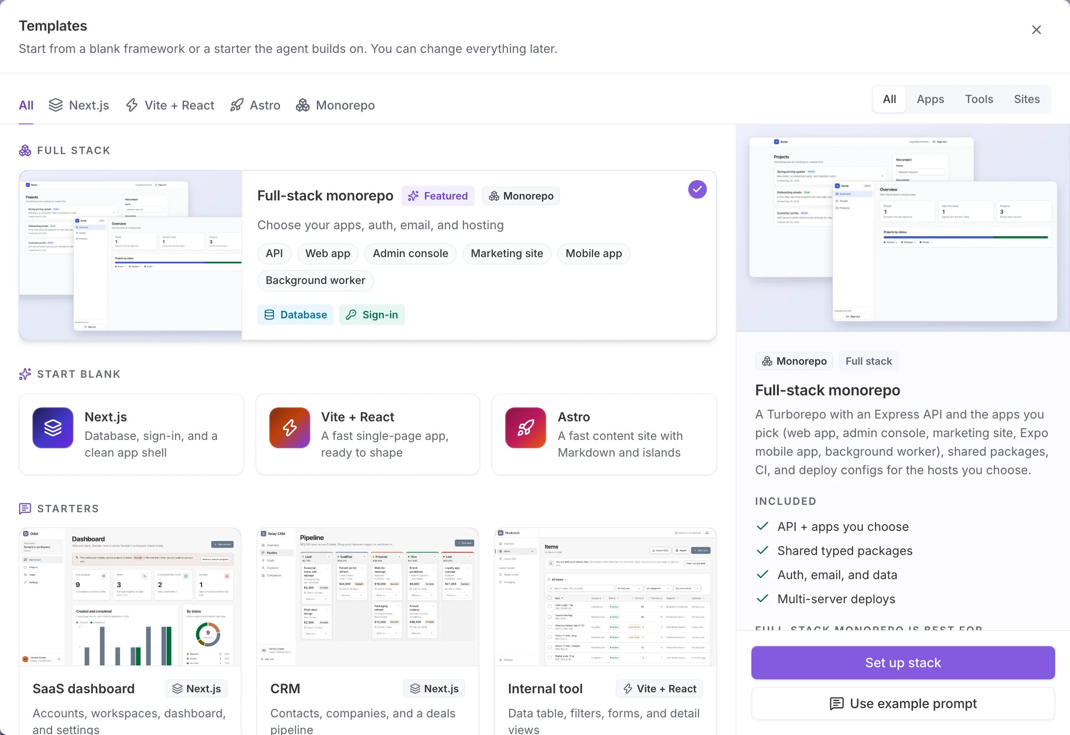The height and width of the screenshot is (735, 1070).
Task: Click the CRM starter title
Action: coord(285,689)
